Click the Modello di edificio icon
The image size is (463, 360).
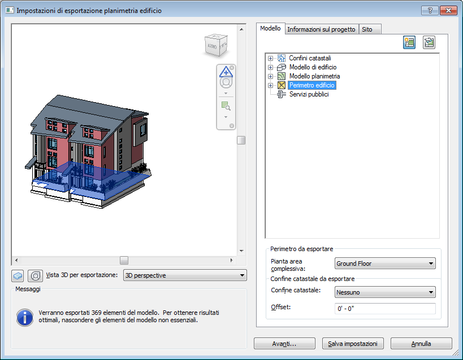tap(282, 67)
